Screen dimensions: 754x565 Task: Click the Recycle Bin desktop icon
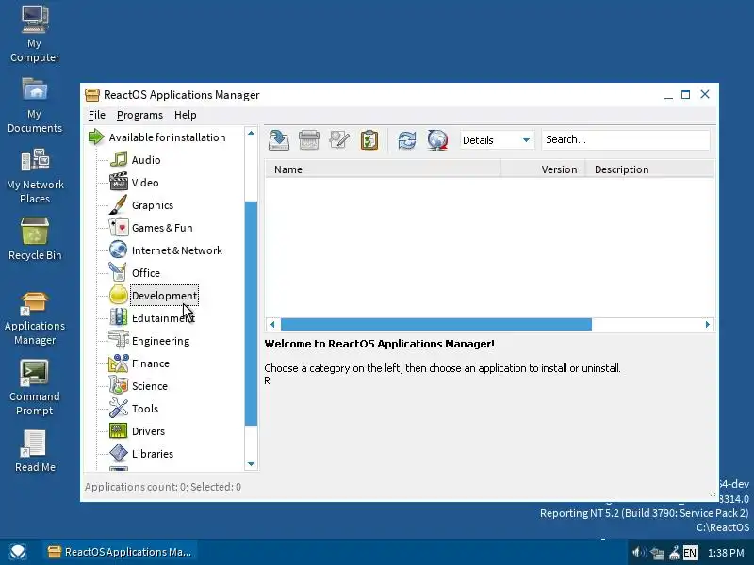(x=35, y=239)
